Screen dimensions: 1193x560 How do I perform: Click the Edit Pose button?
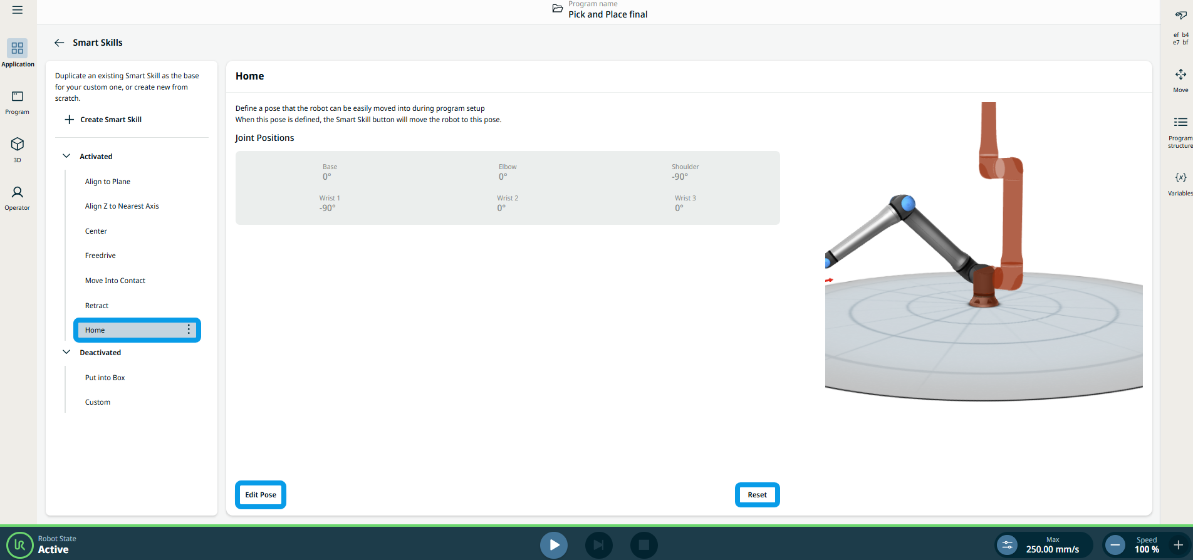(x=261, y=495)
